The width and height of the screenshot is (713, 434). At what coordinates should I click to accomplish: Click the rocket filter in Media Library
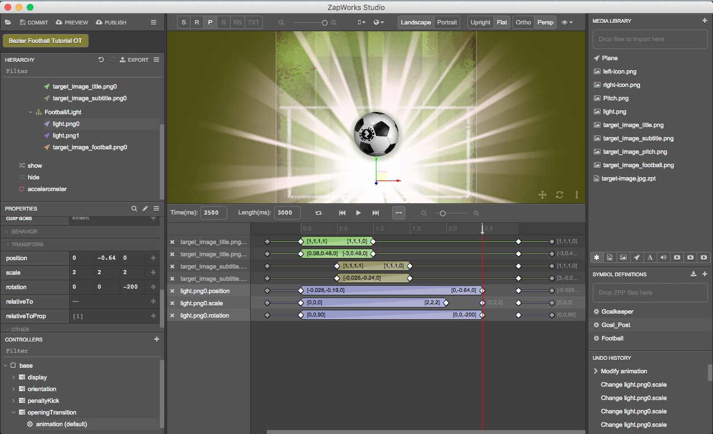pos(637,257)
